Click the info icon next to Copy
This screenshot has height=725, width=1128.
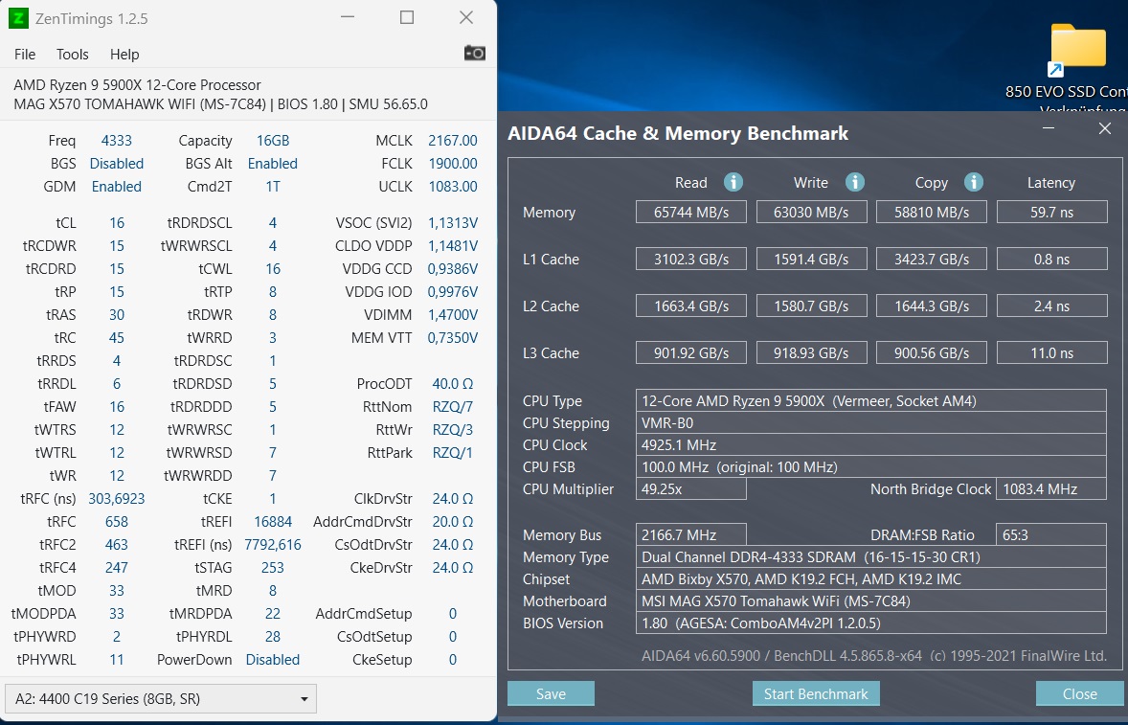[x=973, y=182]
